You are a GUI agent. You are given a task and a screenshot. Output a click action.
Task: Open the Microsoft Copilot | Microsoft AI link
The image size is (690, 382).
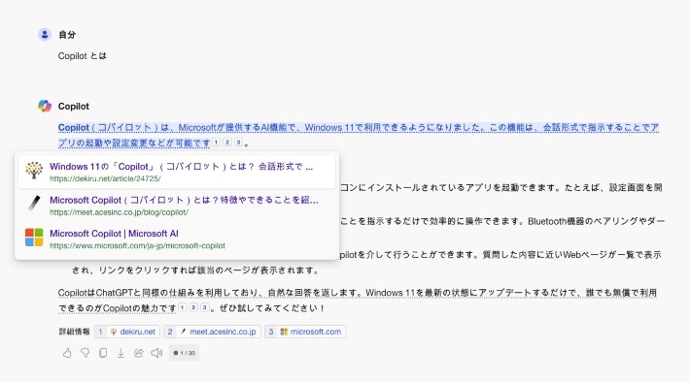coord(114,234)
